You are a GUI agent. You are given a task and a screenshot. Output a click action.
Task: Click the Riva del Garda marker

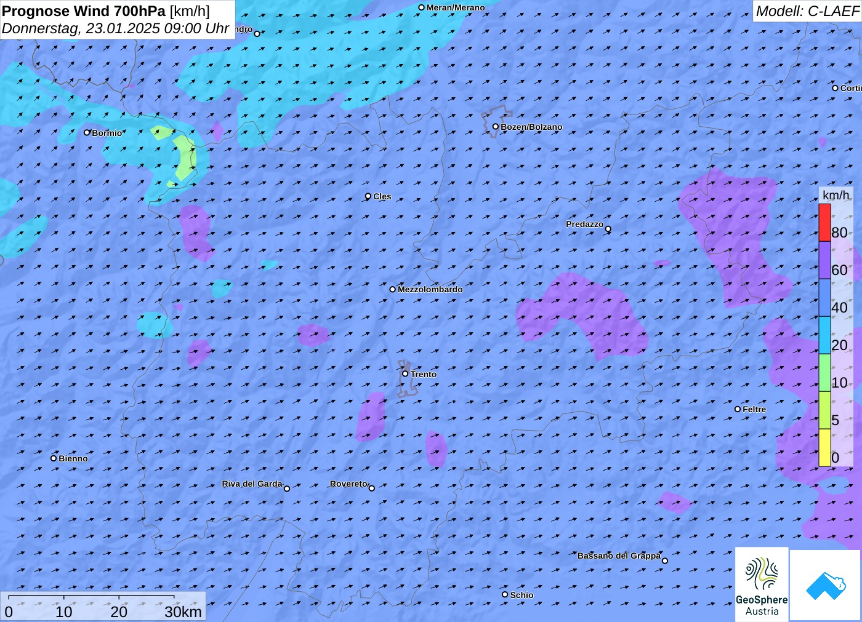click(x=287, y=488)
